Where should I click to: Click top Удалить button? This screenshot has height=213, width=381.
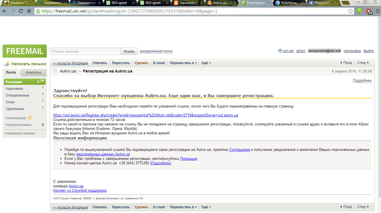click(x=141, y=63)
